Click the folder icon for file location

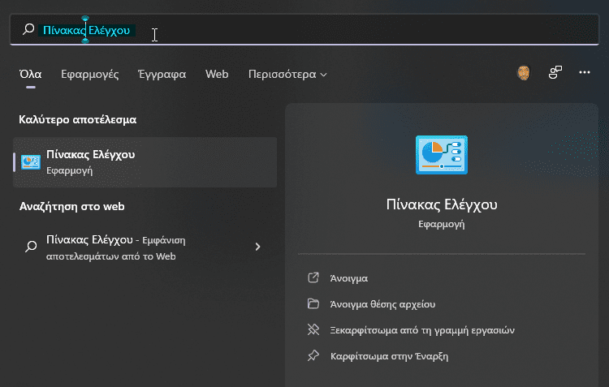pyautogui.click(x=313, y=303)
